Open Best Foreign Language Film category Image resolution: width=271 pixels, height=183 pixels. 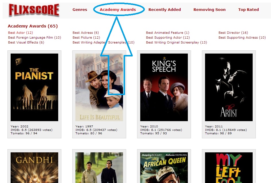[34, 38]
